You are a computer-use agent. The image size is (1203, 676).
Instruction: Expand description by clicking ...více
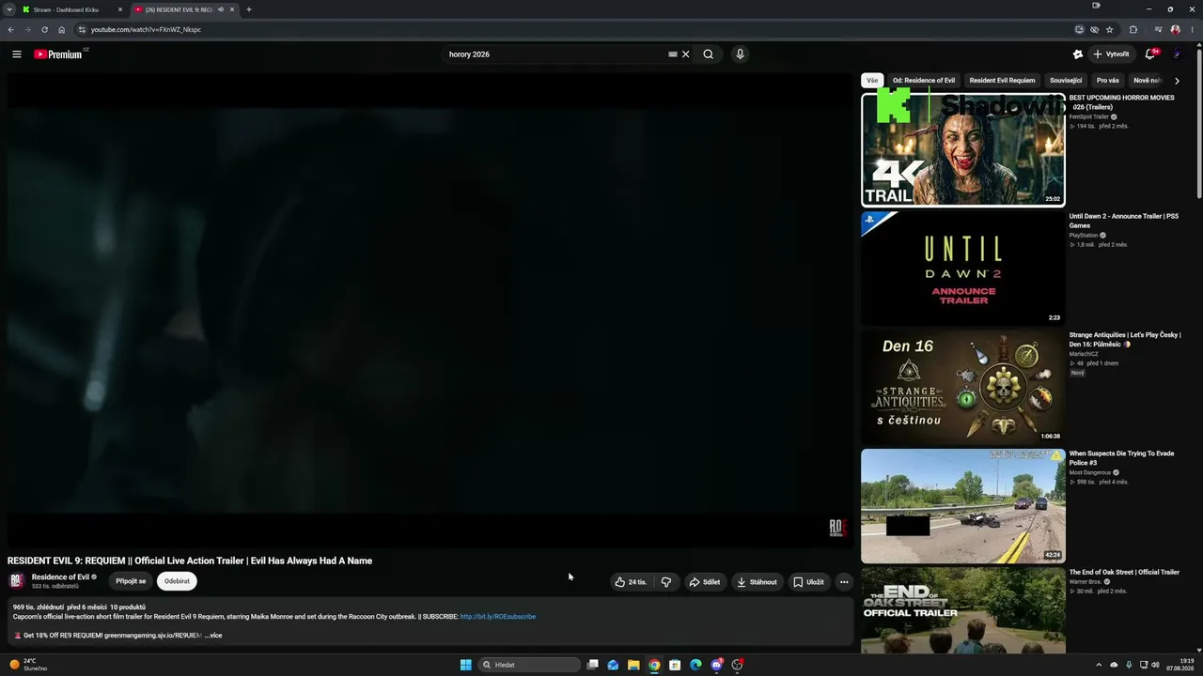[213, 636]
